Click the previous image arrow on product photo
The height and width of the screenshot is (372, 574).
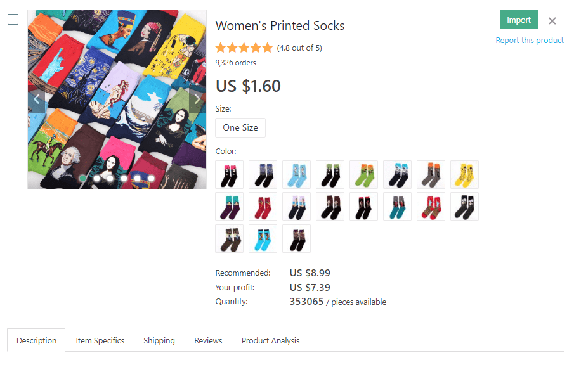point(36,99)
